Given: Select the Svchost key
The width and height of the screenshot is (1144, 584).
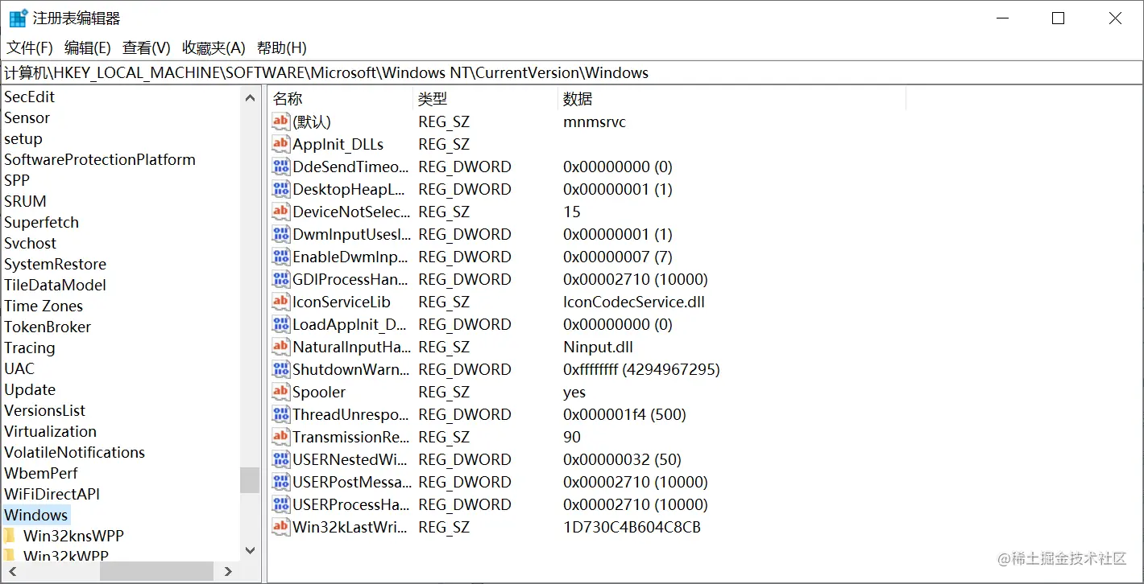Looking at the screenshot, I should tap(31, 243).
